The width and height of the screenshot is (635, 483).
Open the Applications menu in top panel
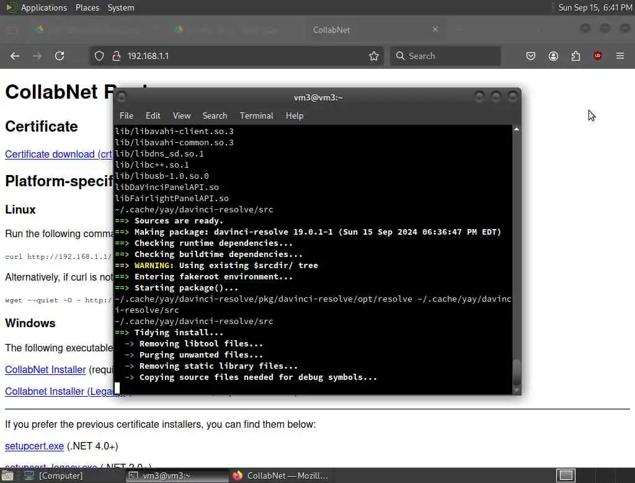(x=44, y=7)
